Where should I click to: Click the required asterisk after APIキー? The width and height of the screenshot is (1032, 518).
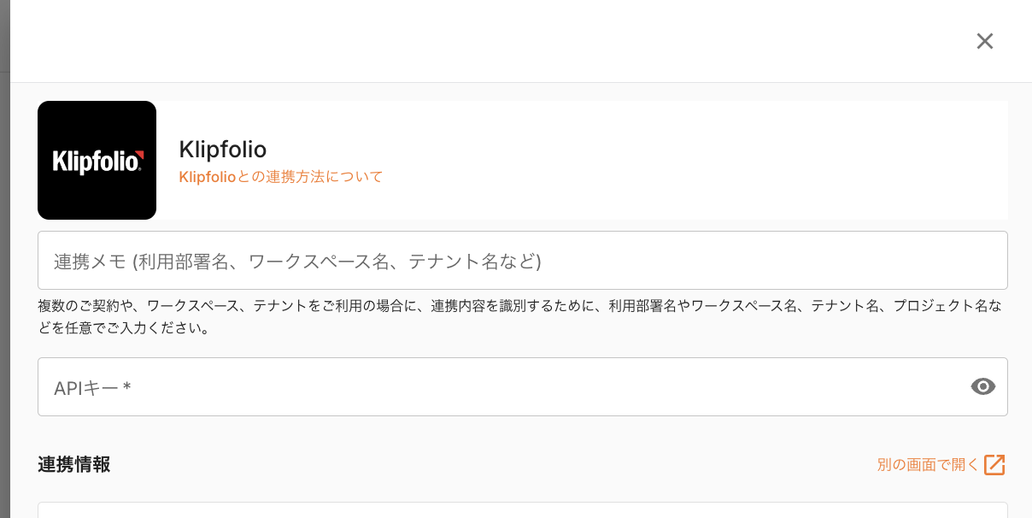pyautogui.click(x=127, y=387)
